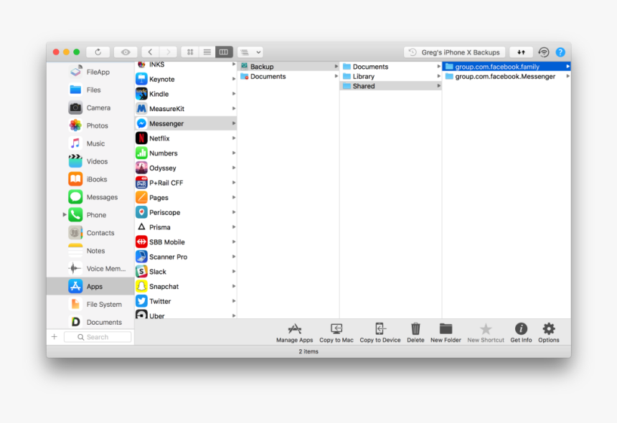617x423 pixels.
Task: Create a New Folder
Action: [446, 333]
